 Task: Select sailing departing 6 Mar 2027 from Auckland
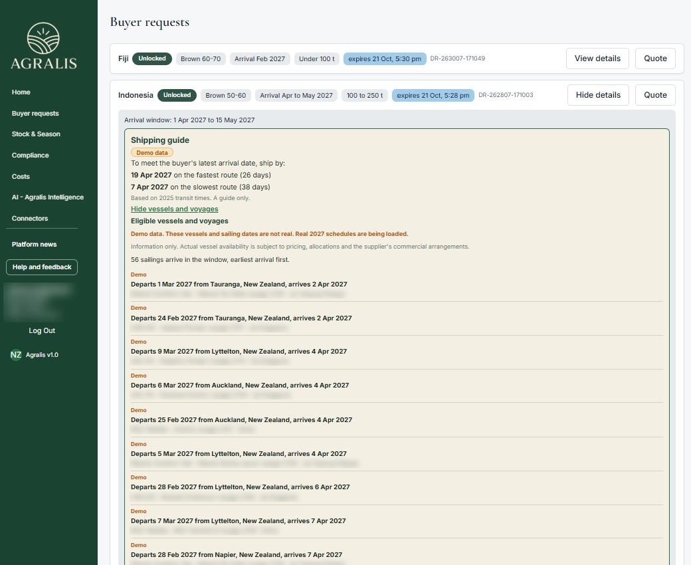[240, 385]
